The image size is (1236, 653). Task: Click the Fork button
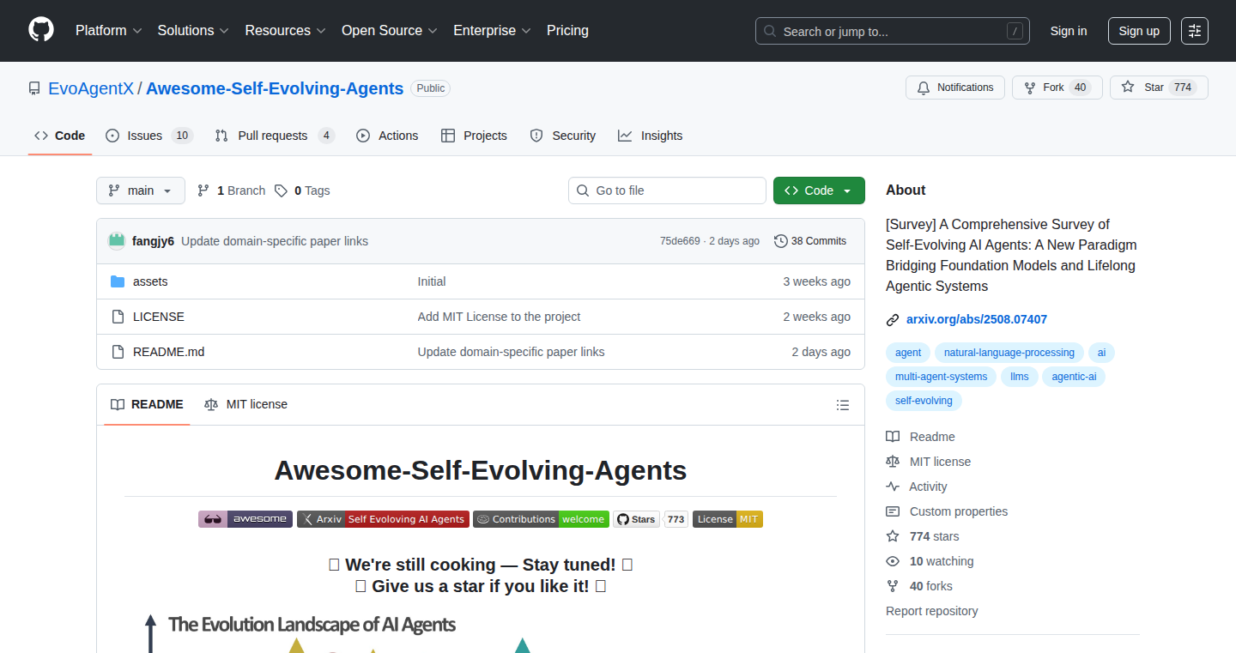click(1057, 88)
